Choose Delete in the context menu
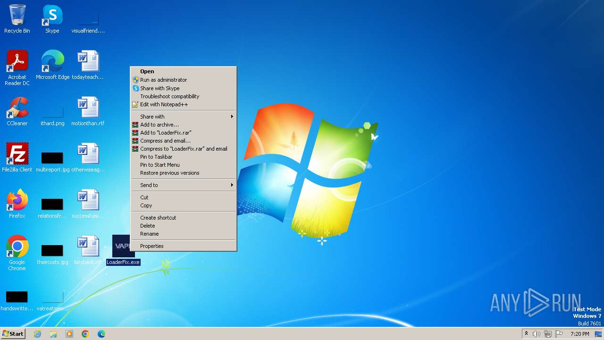The height and width of the screenshot is (340, 604). (184, 226)
